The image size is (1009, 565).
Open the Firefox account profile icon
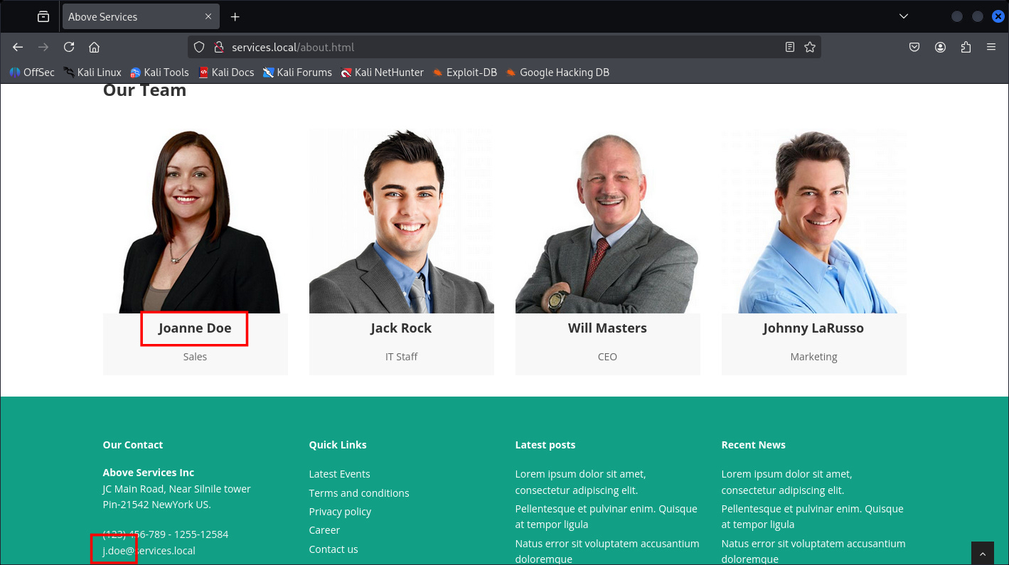pos(940,47)
